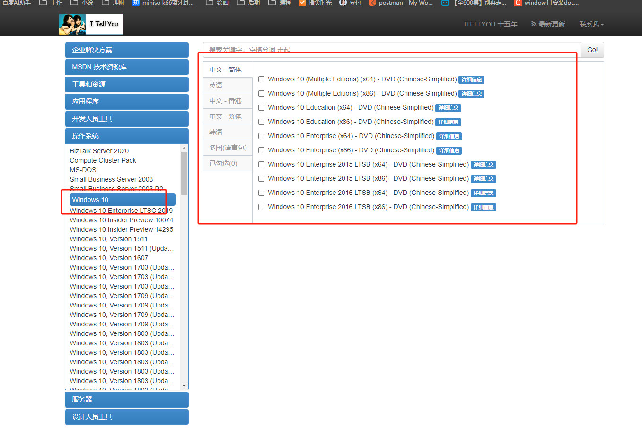The width and height of the screenshot is (642, 430).
Task: Click 详细信息 badge for Enterprise x86
Action: 449,150
